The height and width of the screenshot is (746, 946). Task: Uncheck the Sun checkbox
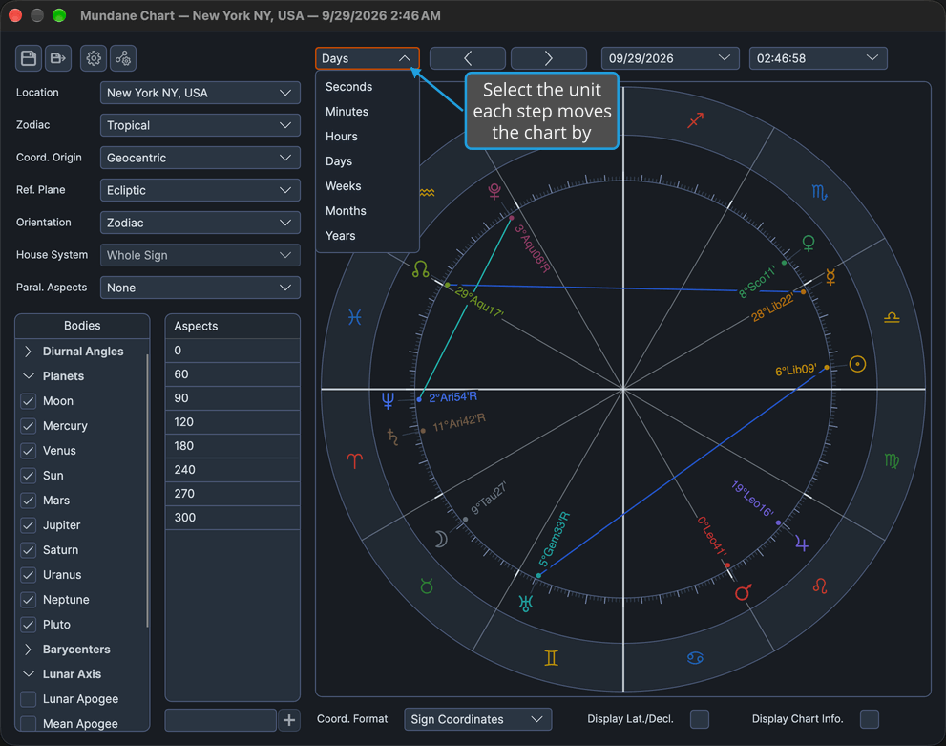(29, 476)
